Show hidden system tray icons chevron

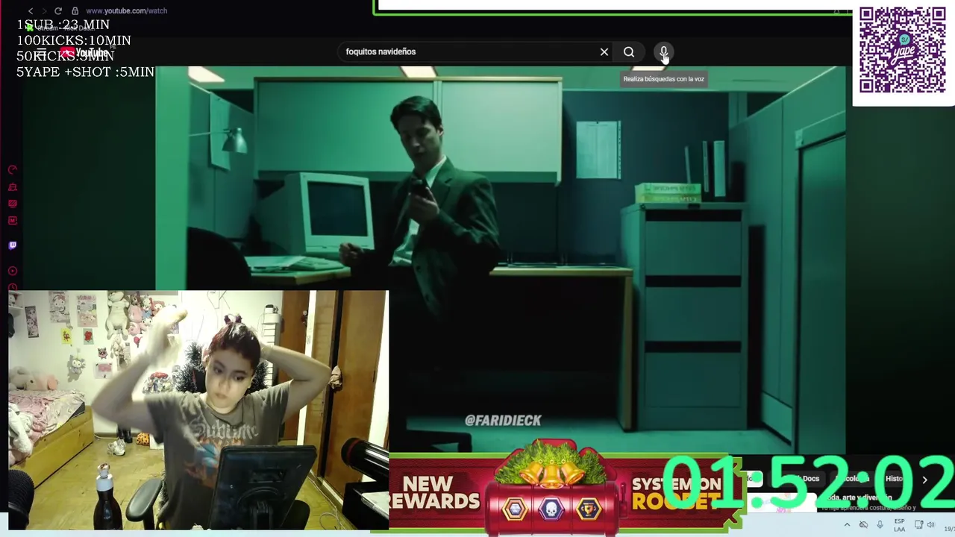click(x=847, y=524)
